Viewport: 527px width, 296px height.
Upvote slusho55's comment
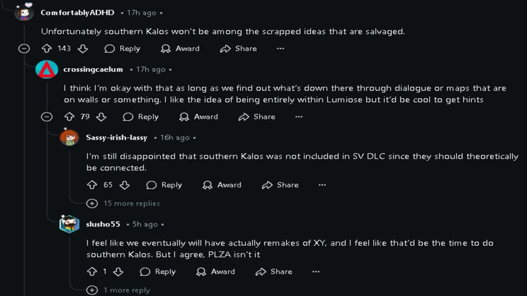(92, 272)
